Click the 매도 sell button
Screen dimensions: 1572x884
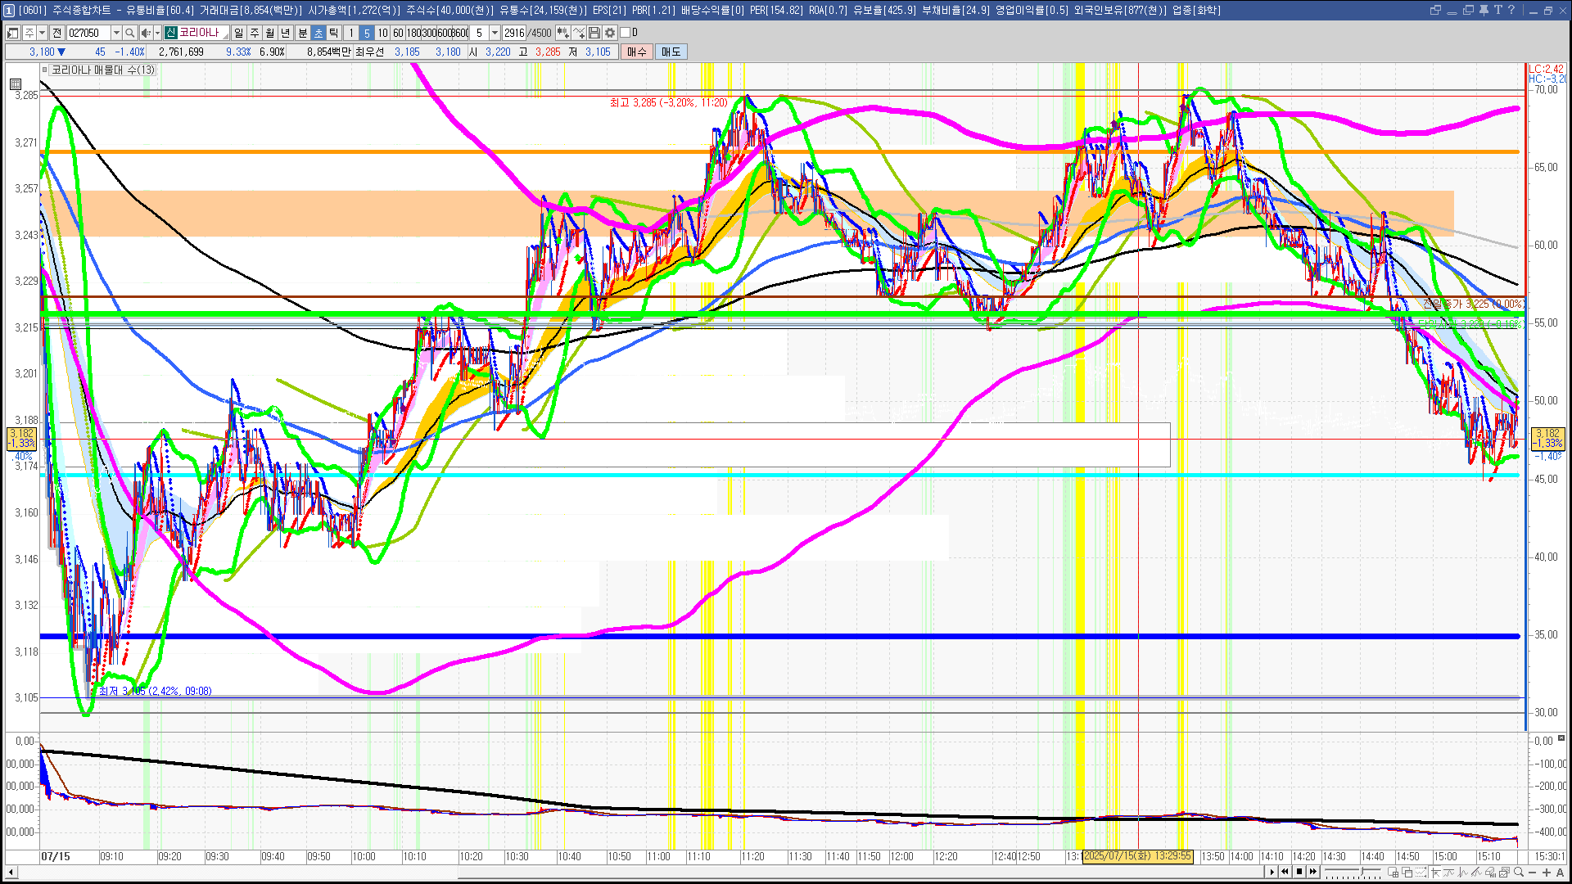[x=671, y=52]
